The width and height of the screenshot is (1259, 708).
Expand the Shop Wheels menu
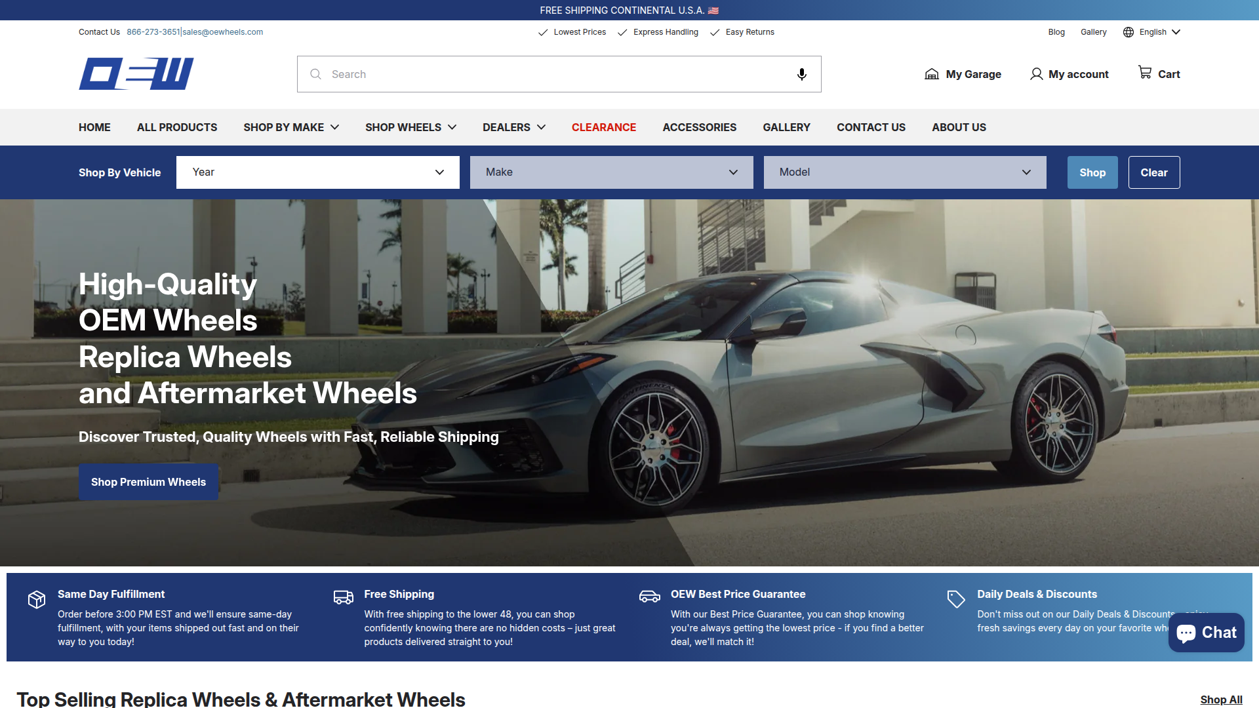coord(410,127)
